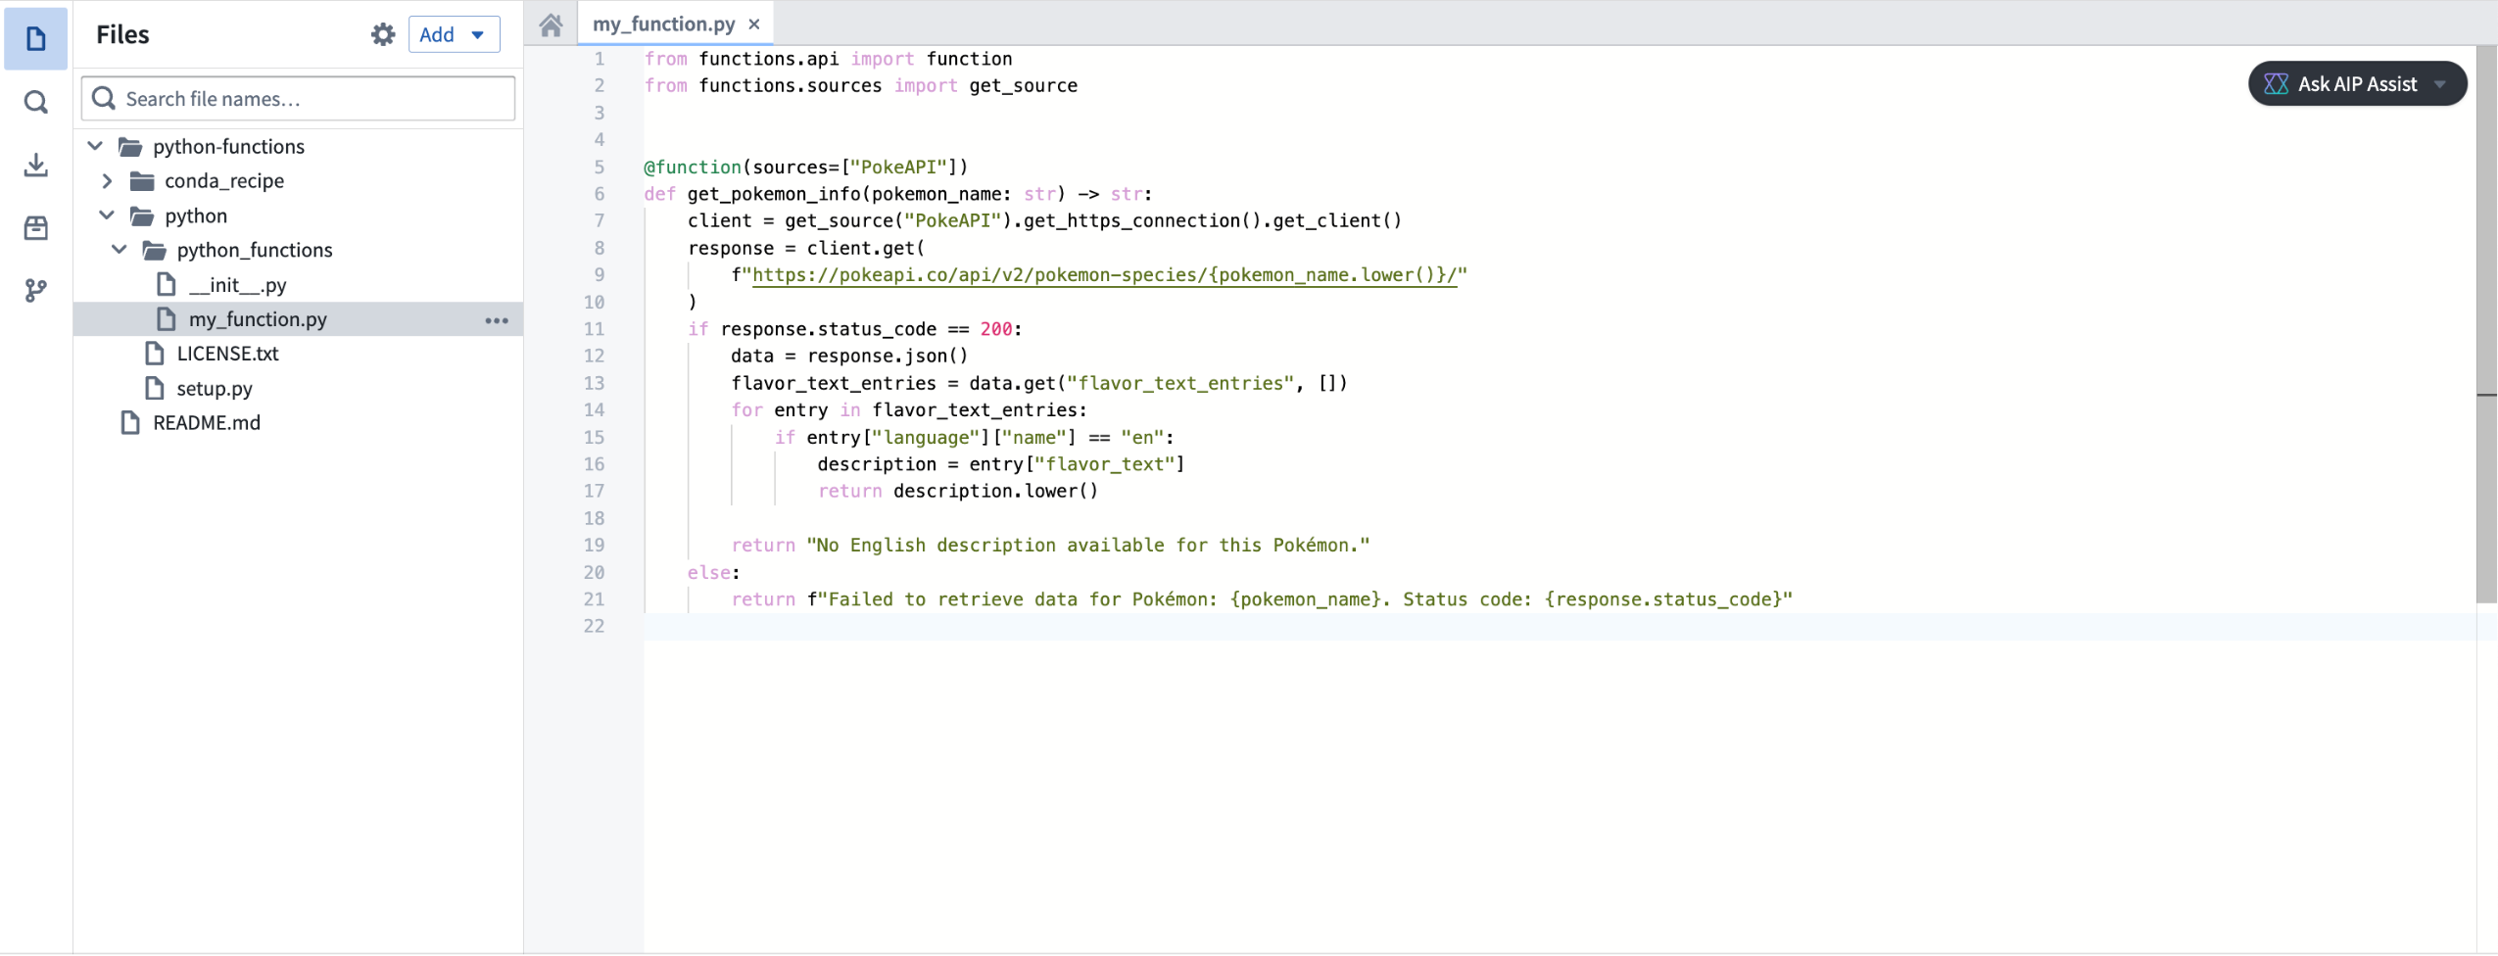This screenshot has height=956, width=2498.
Task: Click the Ask AIP Assist button
Action: pyautogui.click(x=2349, y=83)
